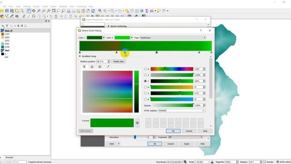Click the Open Project folder icon
Viewport: 291px width, 164px height.
coord(2,11)
